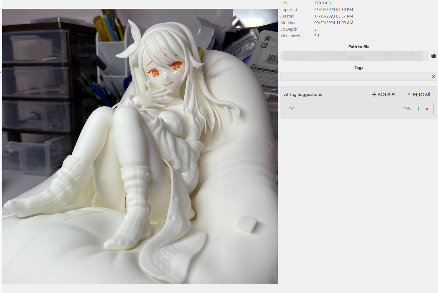Viewport: 438px width, 293px height.
Task: Click the Path to file label
Action: pos(359,47)
